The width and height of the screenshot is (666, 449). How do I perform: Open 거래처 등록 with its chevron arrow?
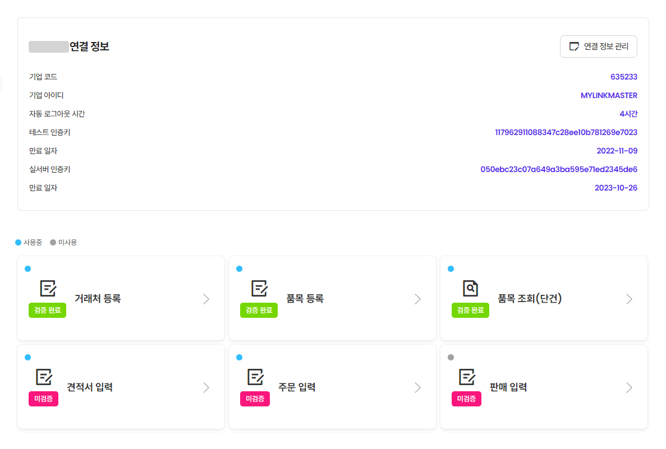tap(206, 299)
